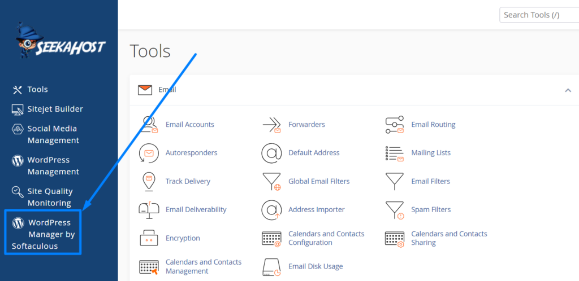The image size is (579, 281).
Task: Click the Email section envelope icon
Action: (145, 90)
